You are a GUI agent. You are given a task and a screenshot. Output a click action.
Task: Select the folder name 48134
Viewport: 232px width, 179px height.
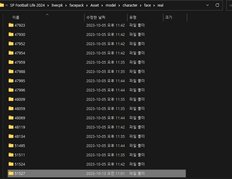point(20,136)
